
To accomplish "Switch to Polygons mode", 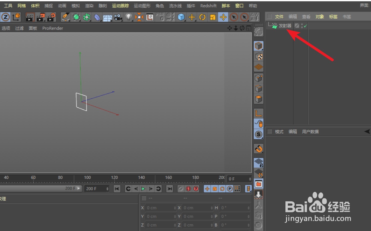I will click(259, 99).
